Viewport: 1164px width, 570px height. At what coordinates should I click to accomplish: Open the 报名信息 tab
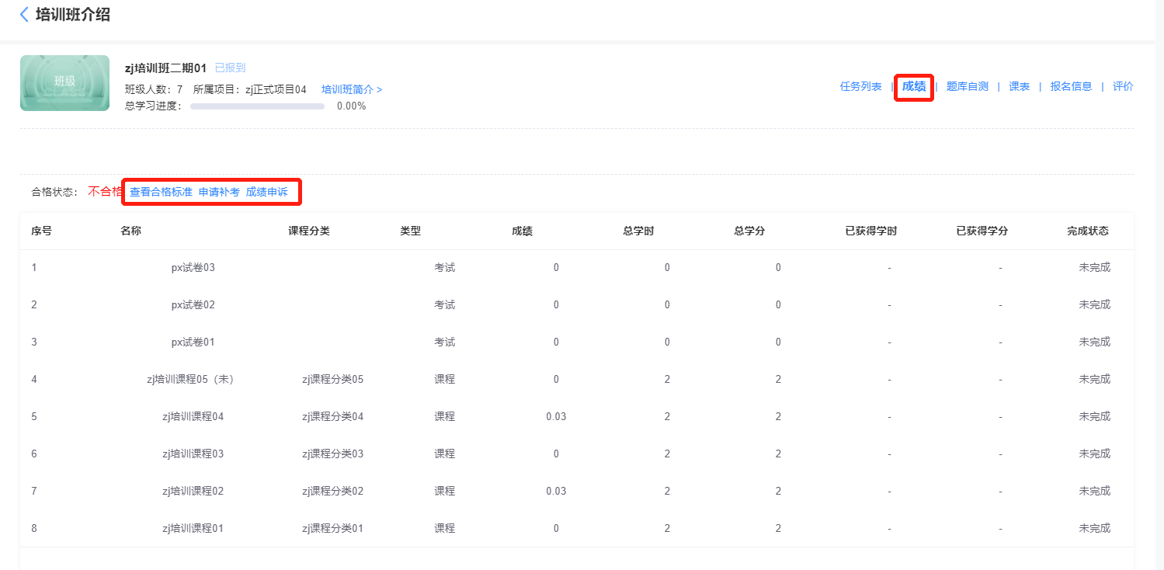1071,86
